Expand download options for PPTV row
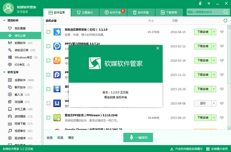Screen dimensions: 231x152 tap(214, 46)
